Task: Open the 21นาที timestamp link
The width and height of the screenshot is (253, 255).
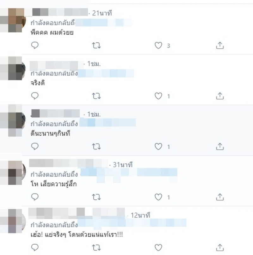Action: click(x=102, y=13)
